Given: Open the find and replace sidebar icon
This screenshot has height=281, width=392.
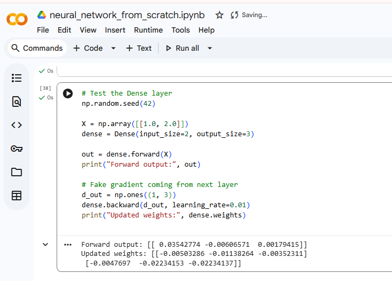Looking at the screenshot, I should click(17, 102).
